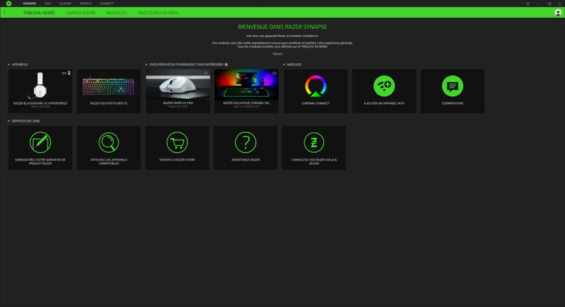Click the Razer logo icon in title bar
565x307 pixels.
point(9,4)
